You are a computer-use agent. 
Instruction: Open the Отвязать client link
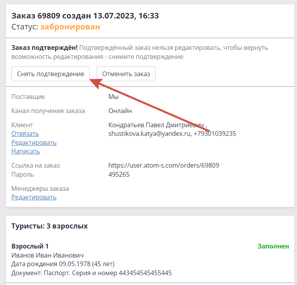coord(25,133)
